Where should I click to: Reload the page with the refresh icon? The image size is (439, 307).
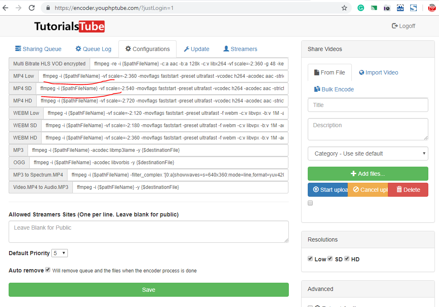[32, 8]
